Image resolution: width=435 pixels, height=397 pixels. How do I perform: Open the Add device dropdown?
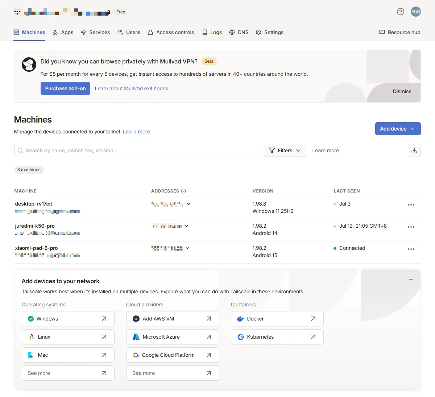(398, 129)
